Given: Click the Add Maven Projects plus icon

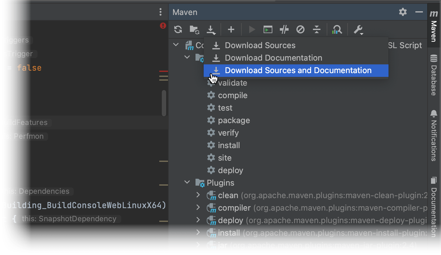Looking at the screenshot, I should point(231,29).
